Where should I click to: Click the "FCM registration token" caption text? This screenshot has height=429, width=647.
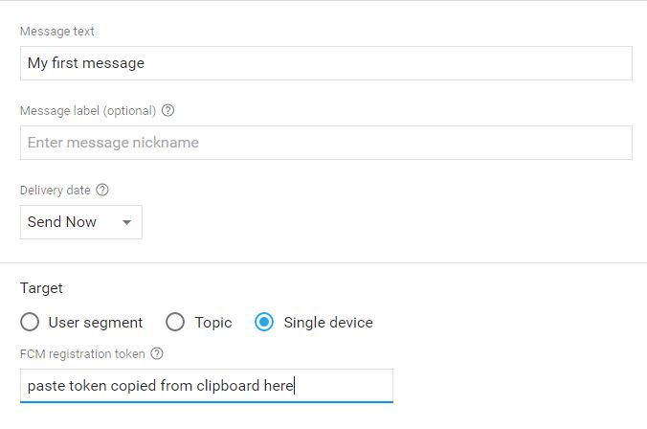tap(82, 353)
